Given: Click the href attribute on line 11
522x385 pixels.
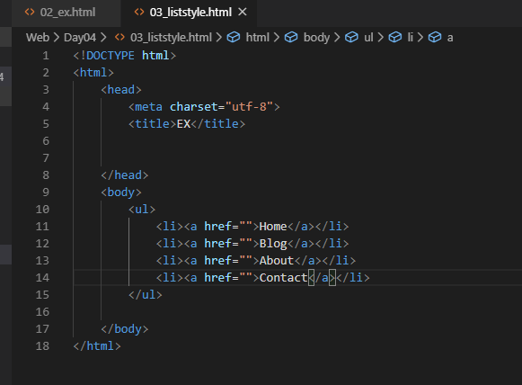Looking at the screenshot, I should (217, 227).
